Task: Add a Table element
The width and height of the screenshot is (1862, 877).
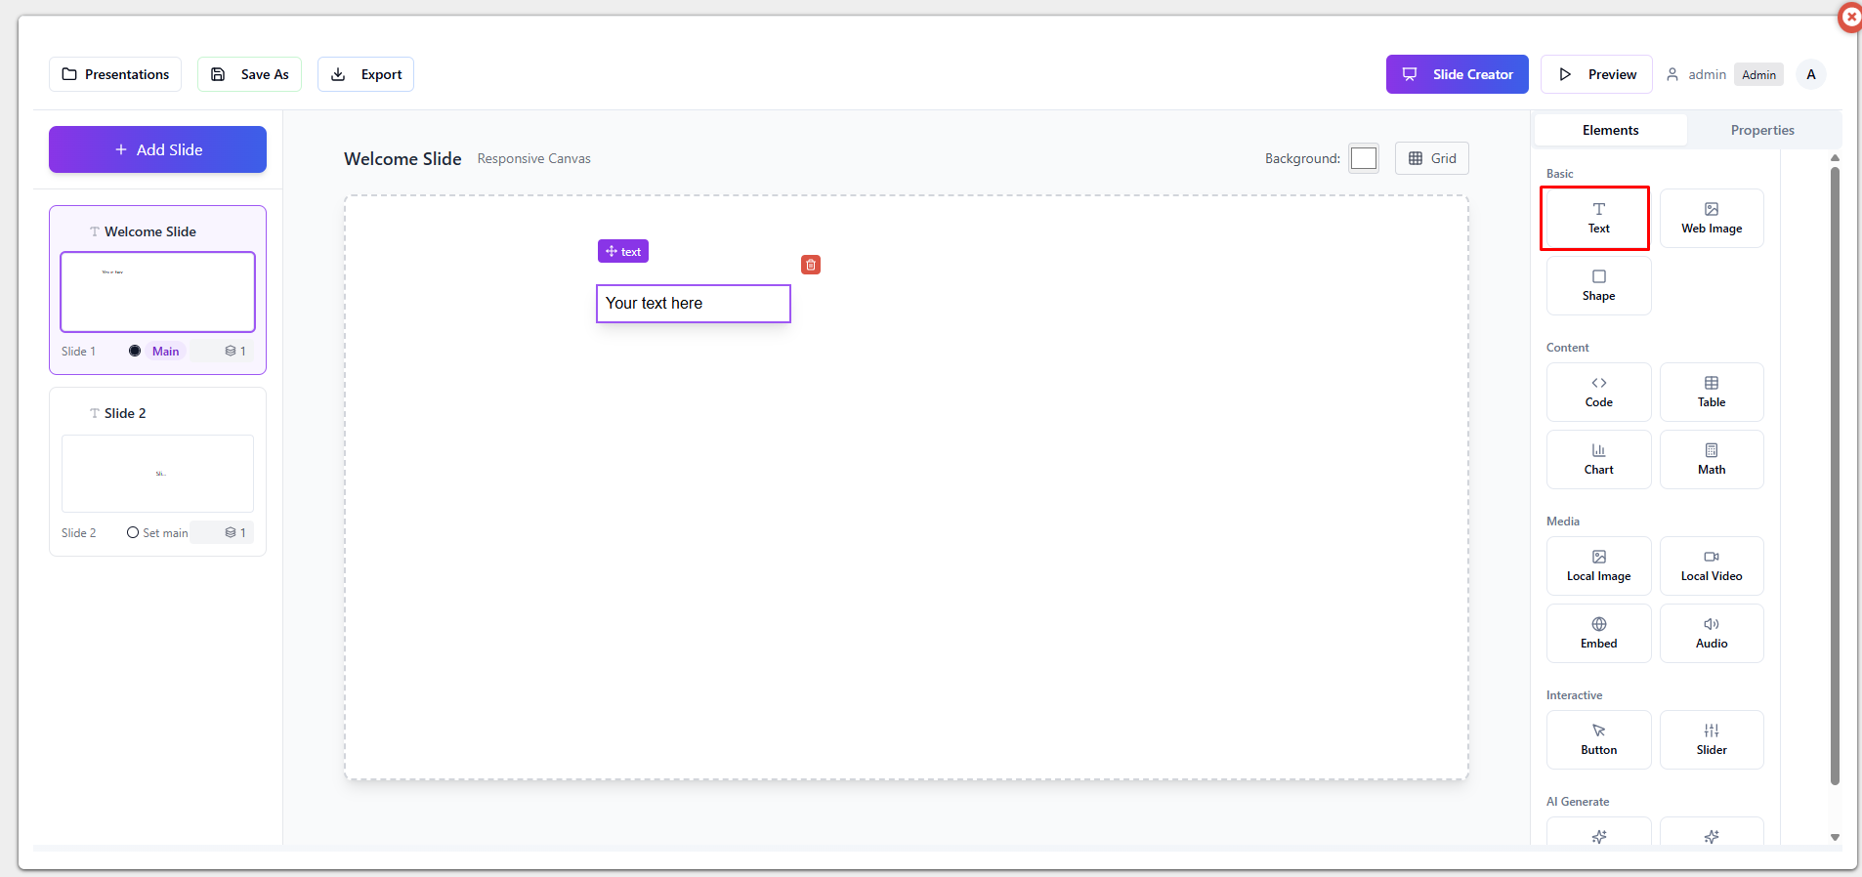Action: pos(1711,392)
